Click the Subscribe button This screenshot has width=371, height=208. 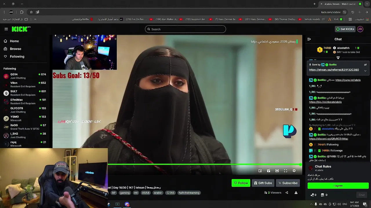(x=288, y=183)
